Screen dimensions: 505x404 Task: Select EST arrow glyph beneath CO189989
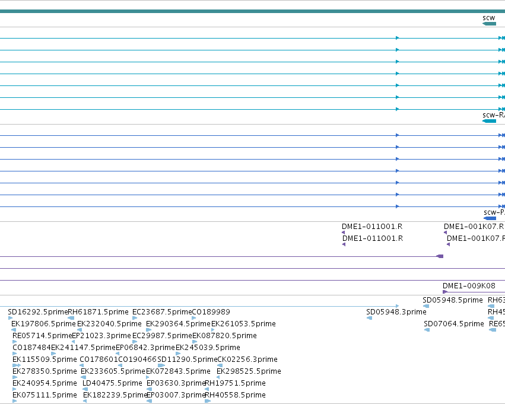pyautogui.click(x=194, y=318)
